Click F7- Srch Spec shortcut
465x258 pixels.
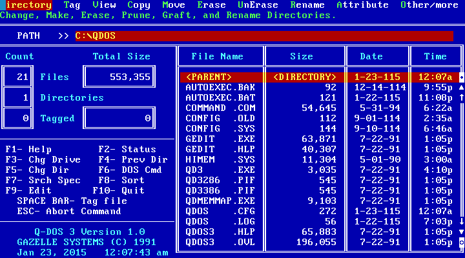tap(43, 181)
